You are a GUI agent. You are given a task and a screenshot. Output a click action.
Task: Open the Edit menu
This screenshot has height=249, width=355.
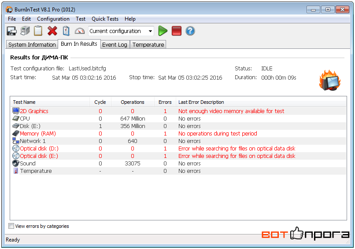click(x=26, y=19)
